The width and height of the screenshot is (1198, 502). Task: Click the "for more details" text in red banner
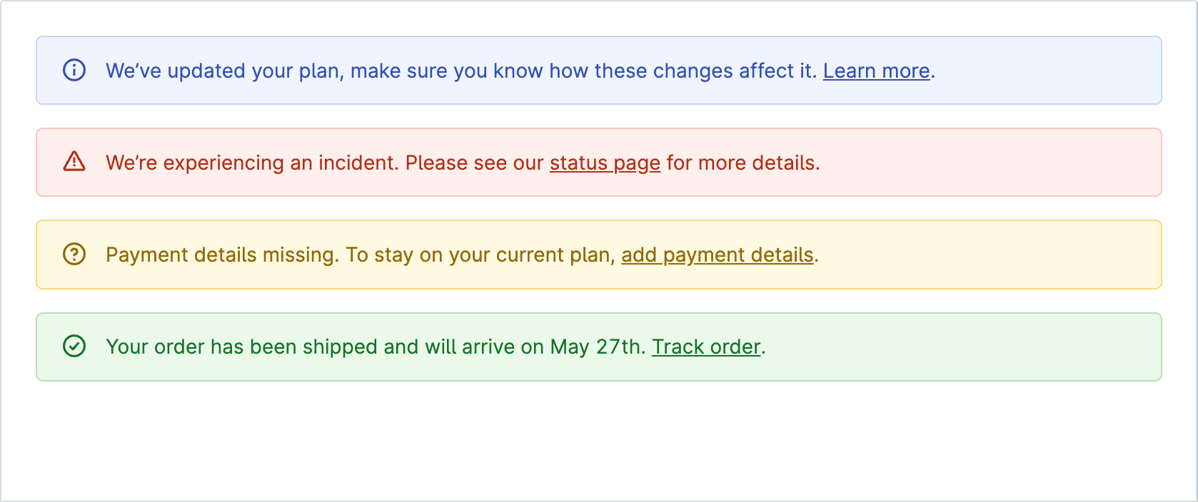click(x=743, y=163)
